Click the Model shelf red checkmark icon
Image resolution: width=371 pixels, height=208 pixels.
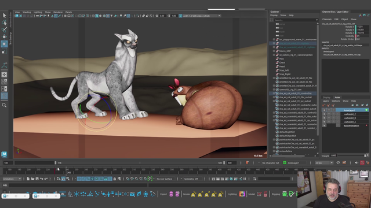click(x=259, y=194)
